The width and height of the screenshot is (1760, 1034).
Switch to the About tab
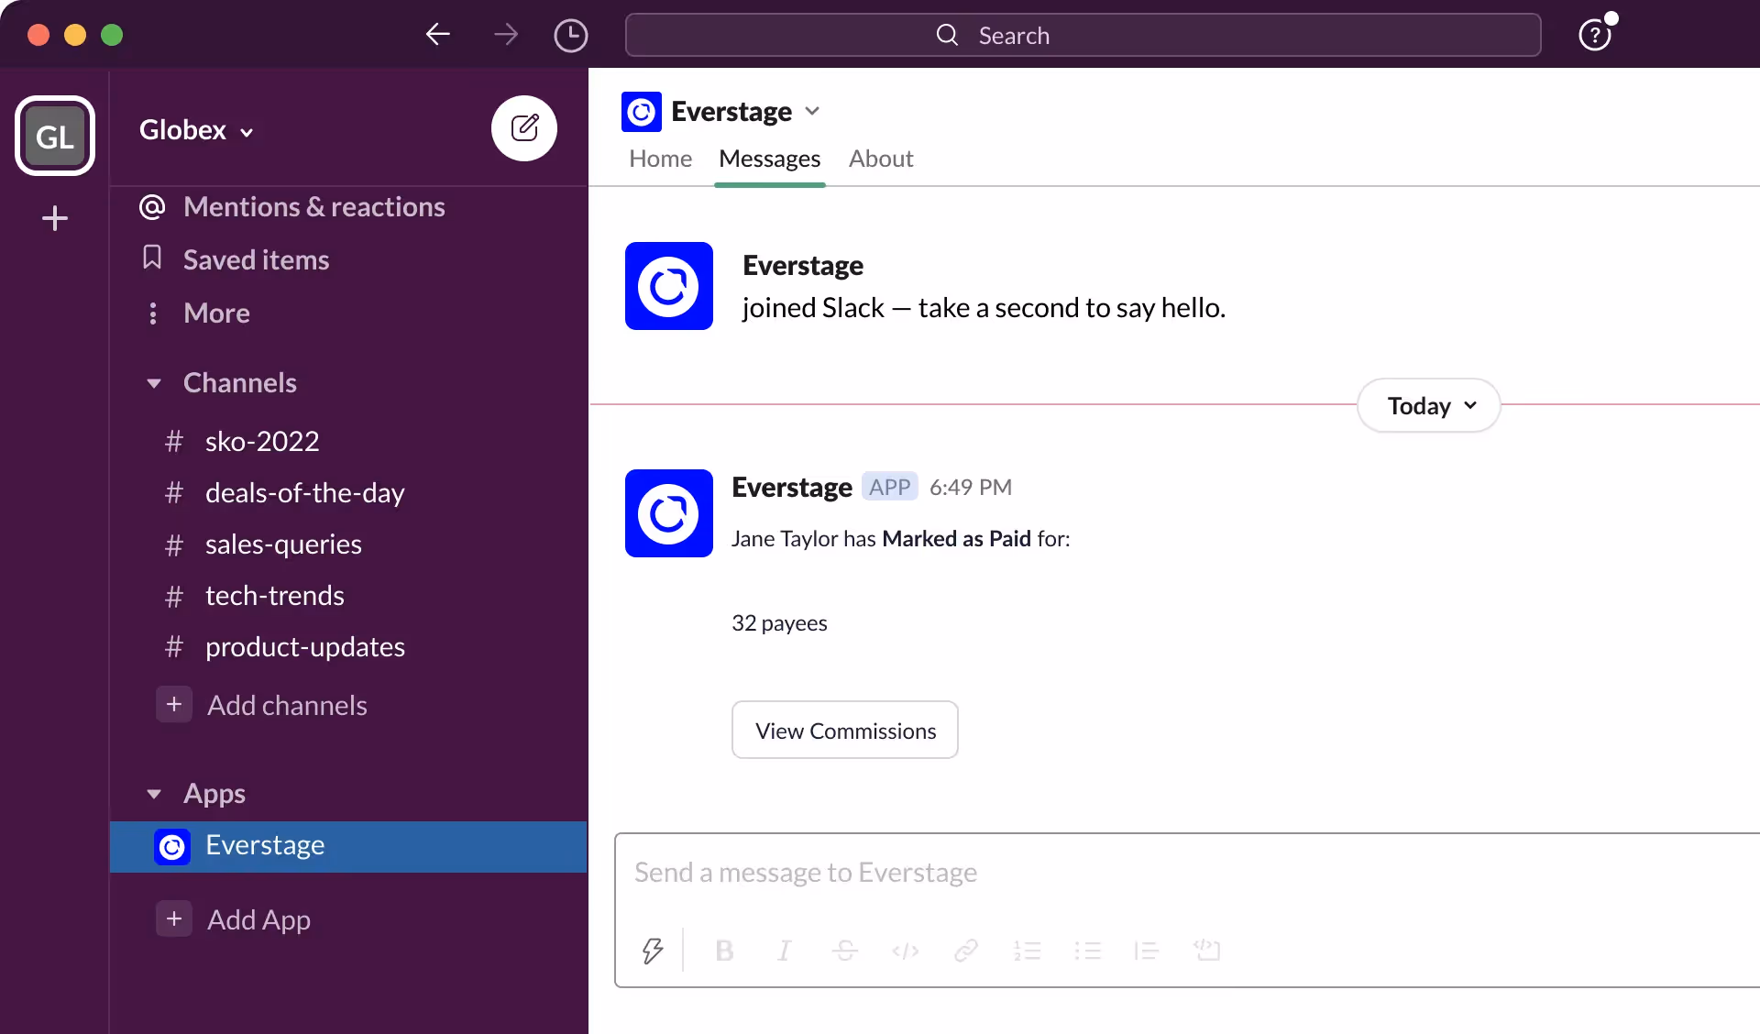881,159
